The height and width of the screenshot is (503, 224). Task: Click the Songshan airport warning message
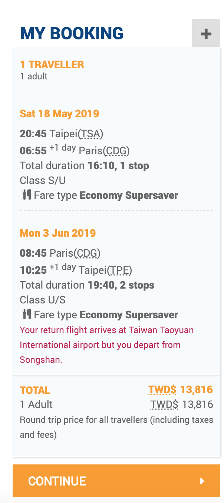point(107,345)
